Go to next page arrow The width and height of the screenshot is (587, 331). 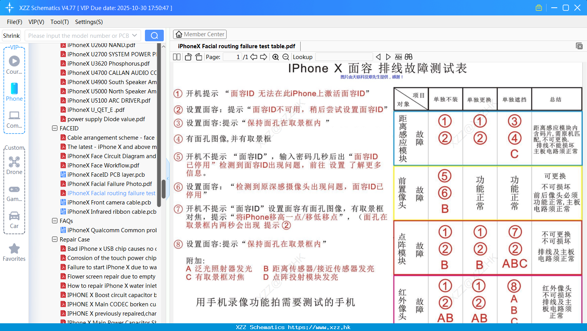tap(264, 57)
